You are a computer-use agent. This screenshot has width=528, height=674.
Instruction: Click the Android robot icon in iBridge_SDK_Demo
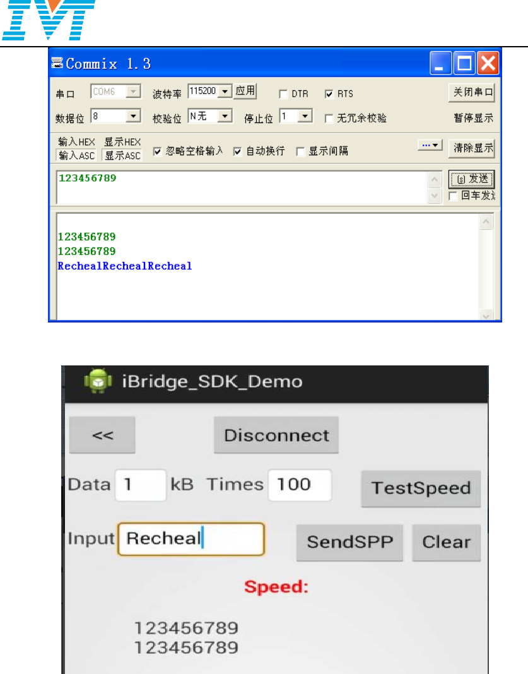pos(98,381)
